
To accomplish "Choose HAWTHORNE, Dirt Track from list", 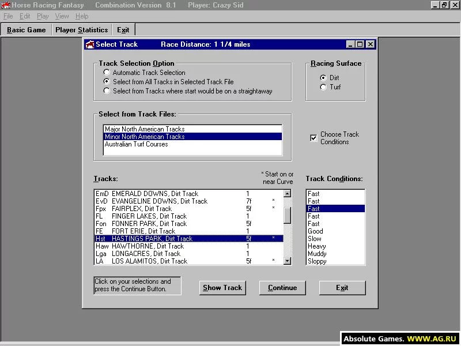I will 189,246.
